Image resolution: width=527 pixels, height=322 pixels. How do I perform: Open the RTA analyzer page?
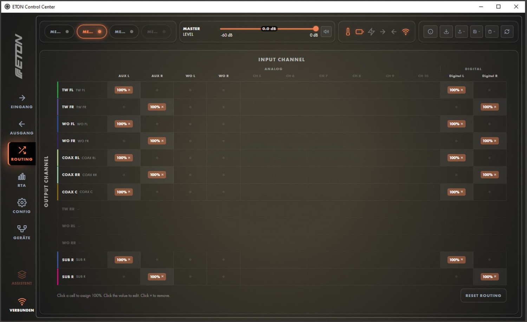pos(22,180)
